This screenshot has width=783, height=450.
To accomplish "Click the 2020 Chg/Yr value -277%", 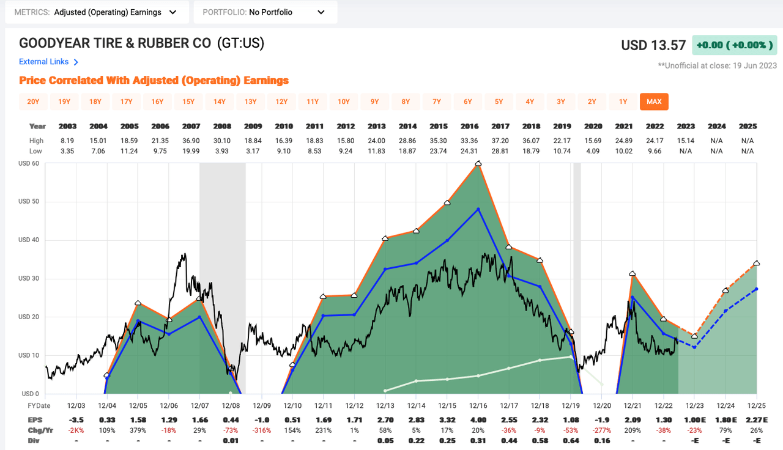I will pos(602,430).
